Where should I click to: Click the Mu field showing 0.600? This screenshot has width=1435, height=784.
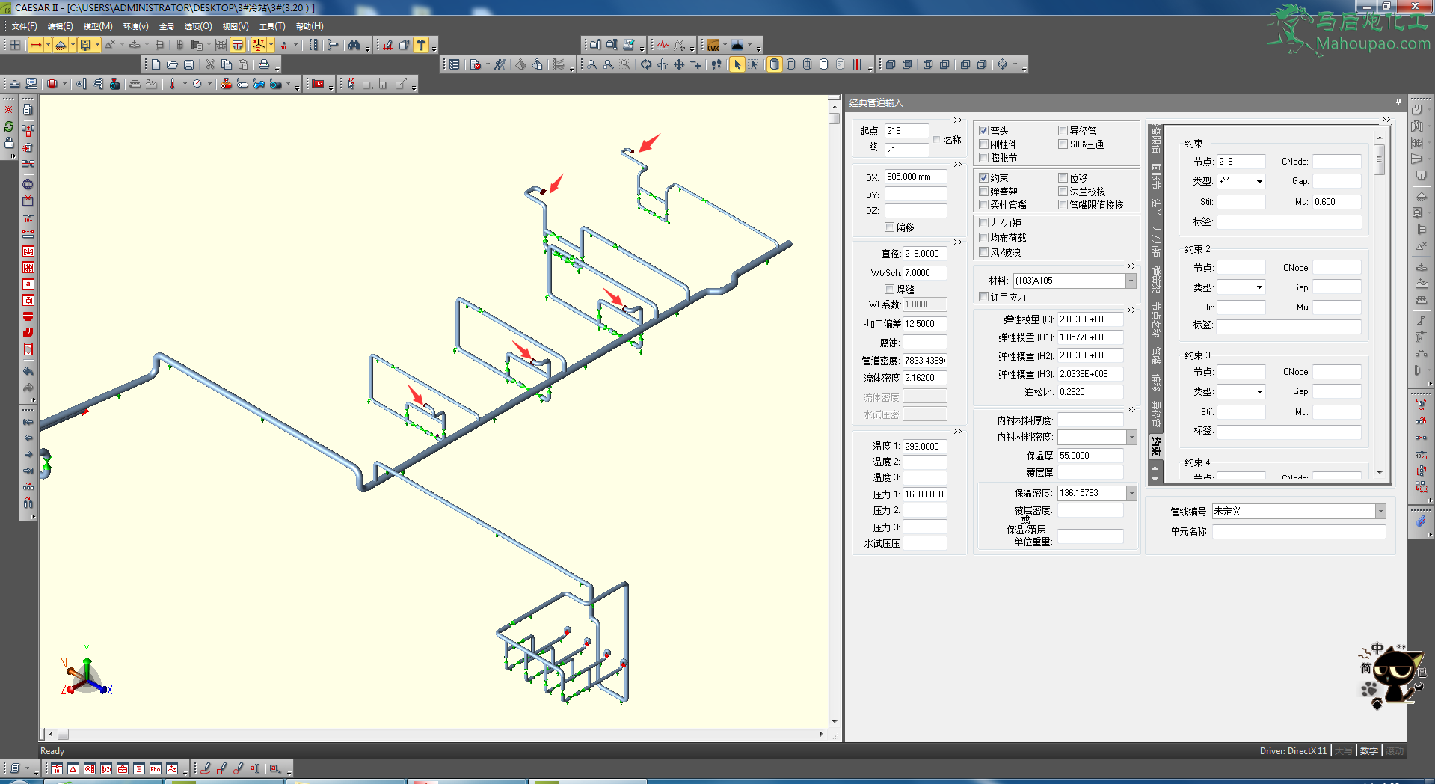coord(1336,202)
